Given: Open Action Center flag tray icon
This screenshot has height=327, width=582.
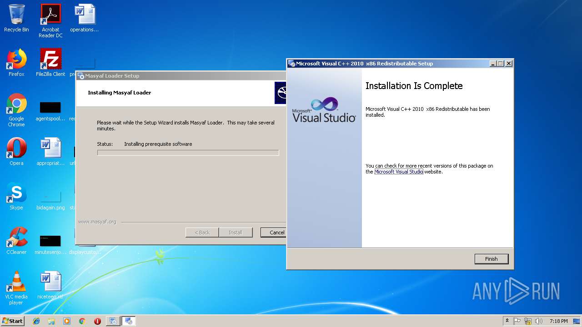Looking at the screenshot, I should click(517, 321).
